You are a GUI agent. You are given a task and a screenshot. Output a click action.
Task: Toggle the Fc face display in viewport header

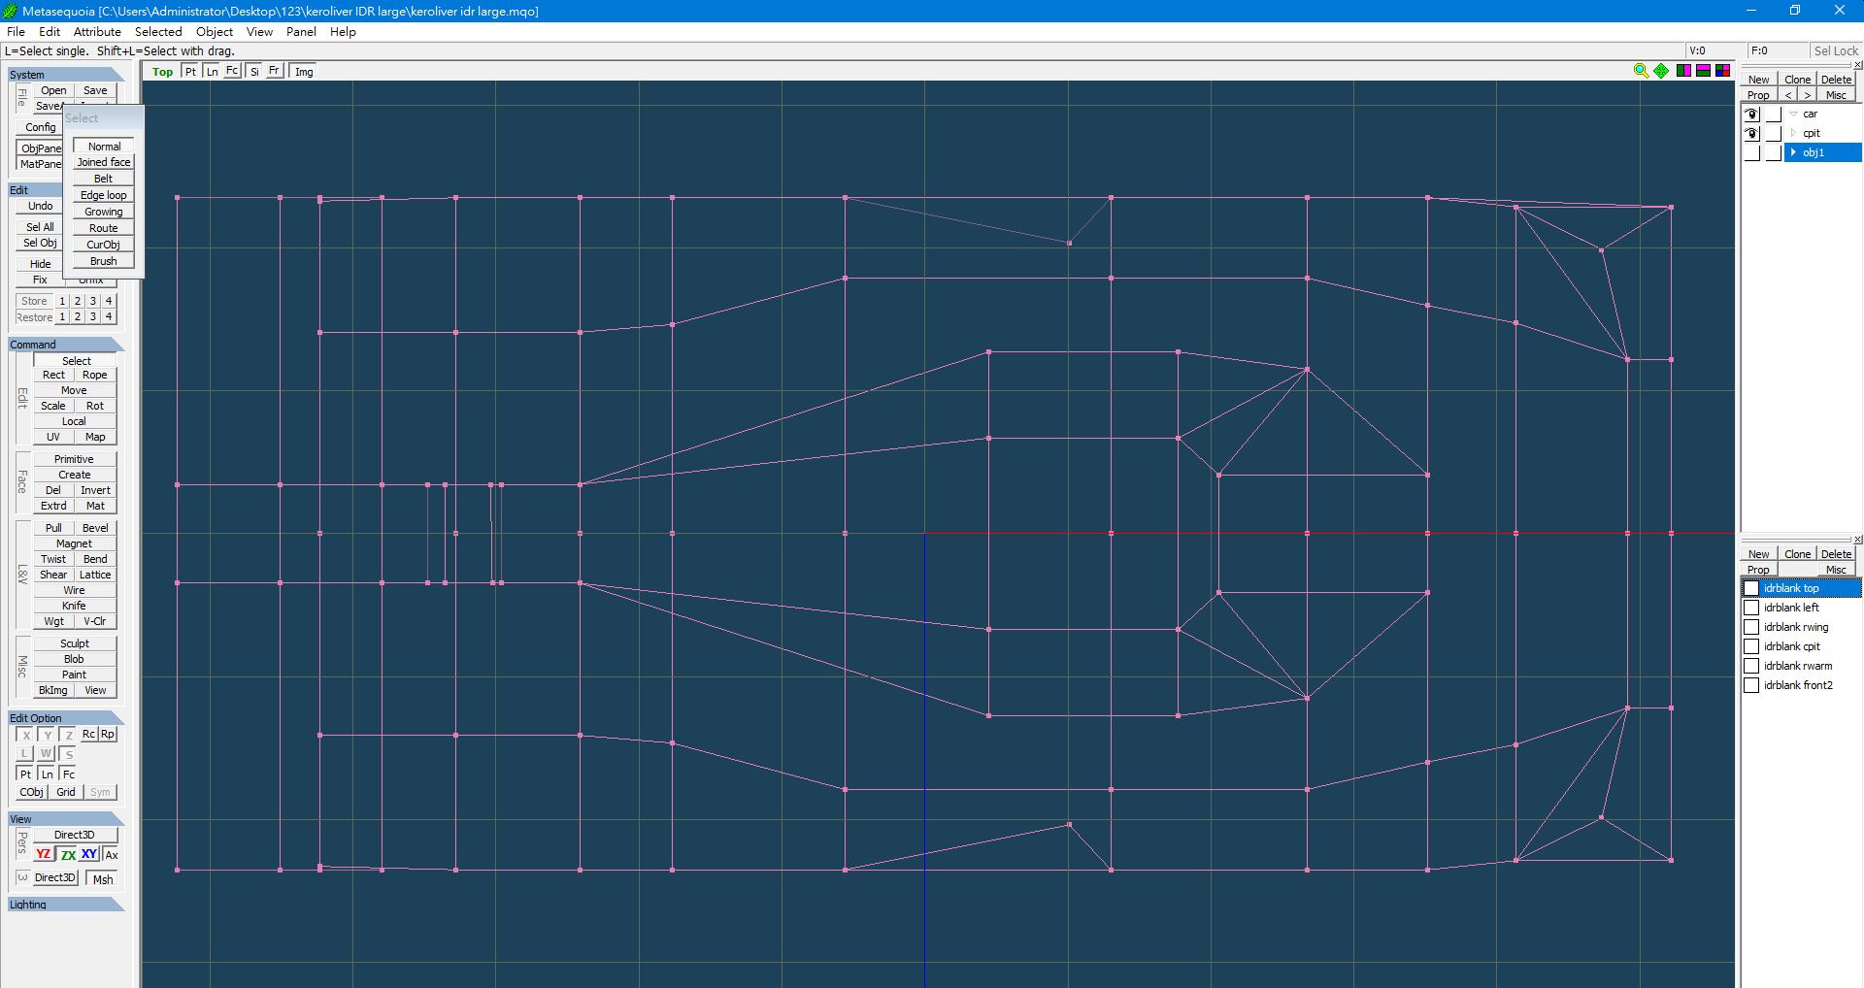232,72
